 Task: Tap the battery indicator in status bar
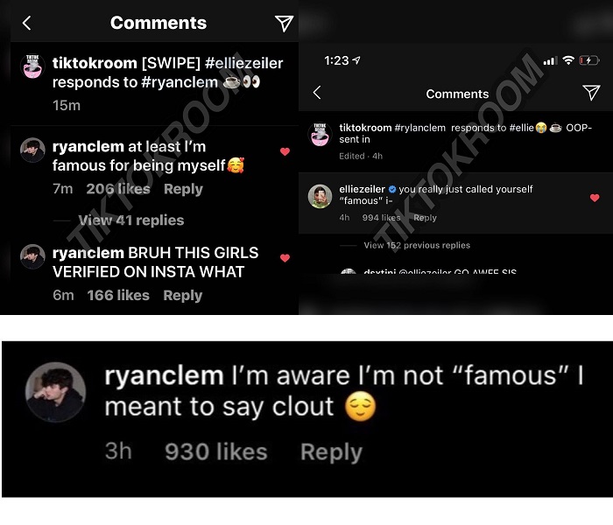[x=589, y=60]
